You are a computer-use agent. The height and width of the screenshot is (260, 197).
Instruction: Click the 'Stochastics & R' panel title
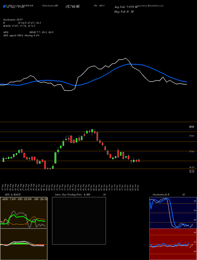click(x=161, y=195)
